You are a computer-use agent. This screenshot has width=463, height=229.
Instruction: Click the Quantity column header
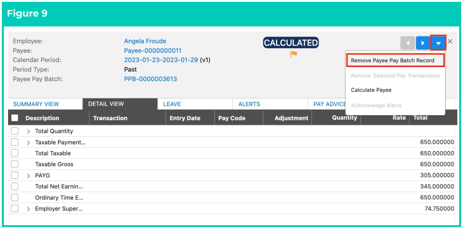coord(344,118)
